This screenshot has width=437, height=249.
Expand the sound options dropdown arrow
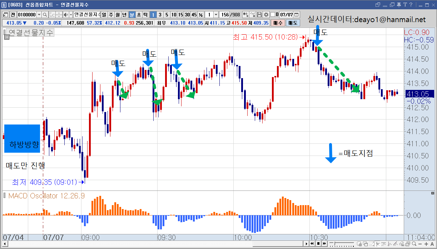pyautogui.click(x=70, y=15)
